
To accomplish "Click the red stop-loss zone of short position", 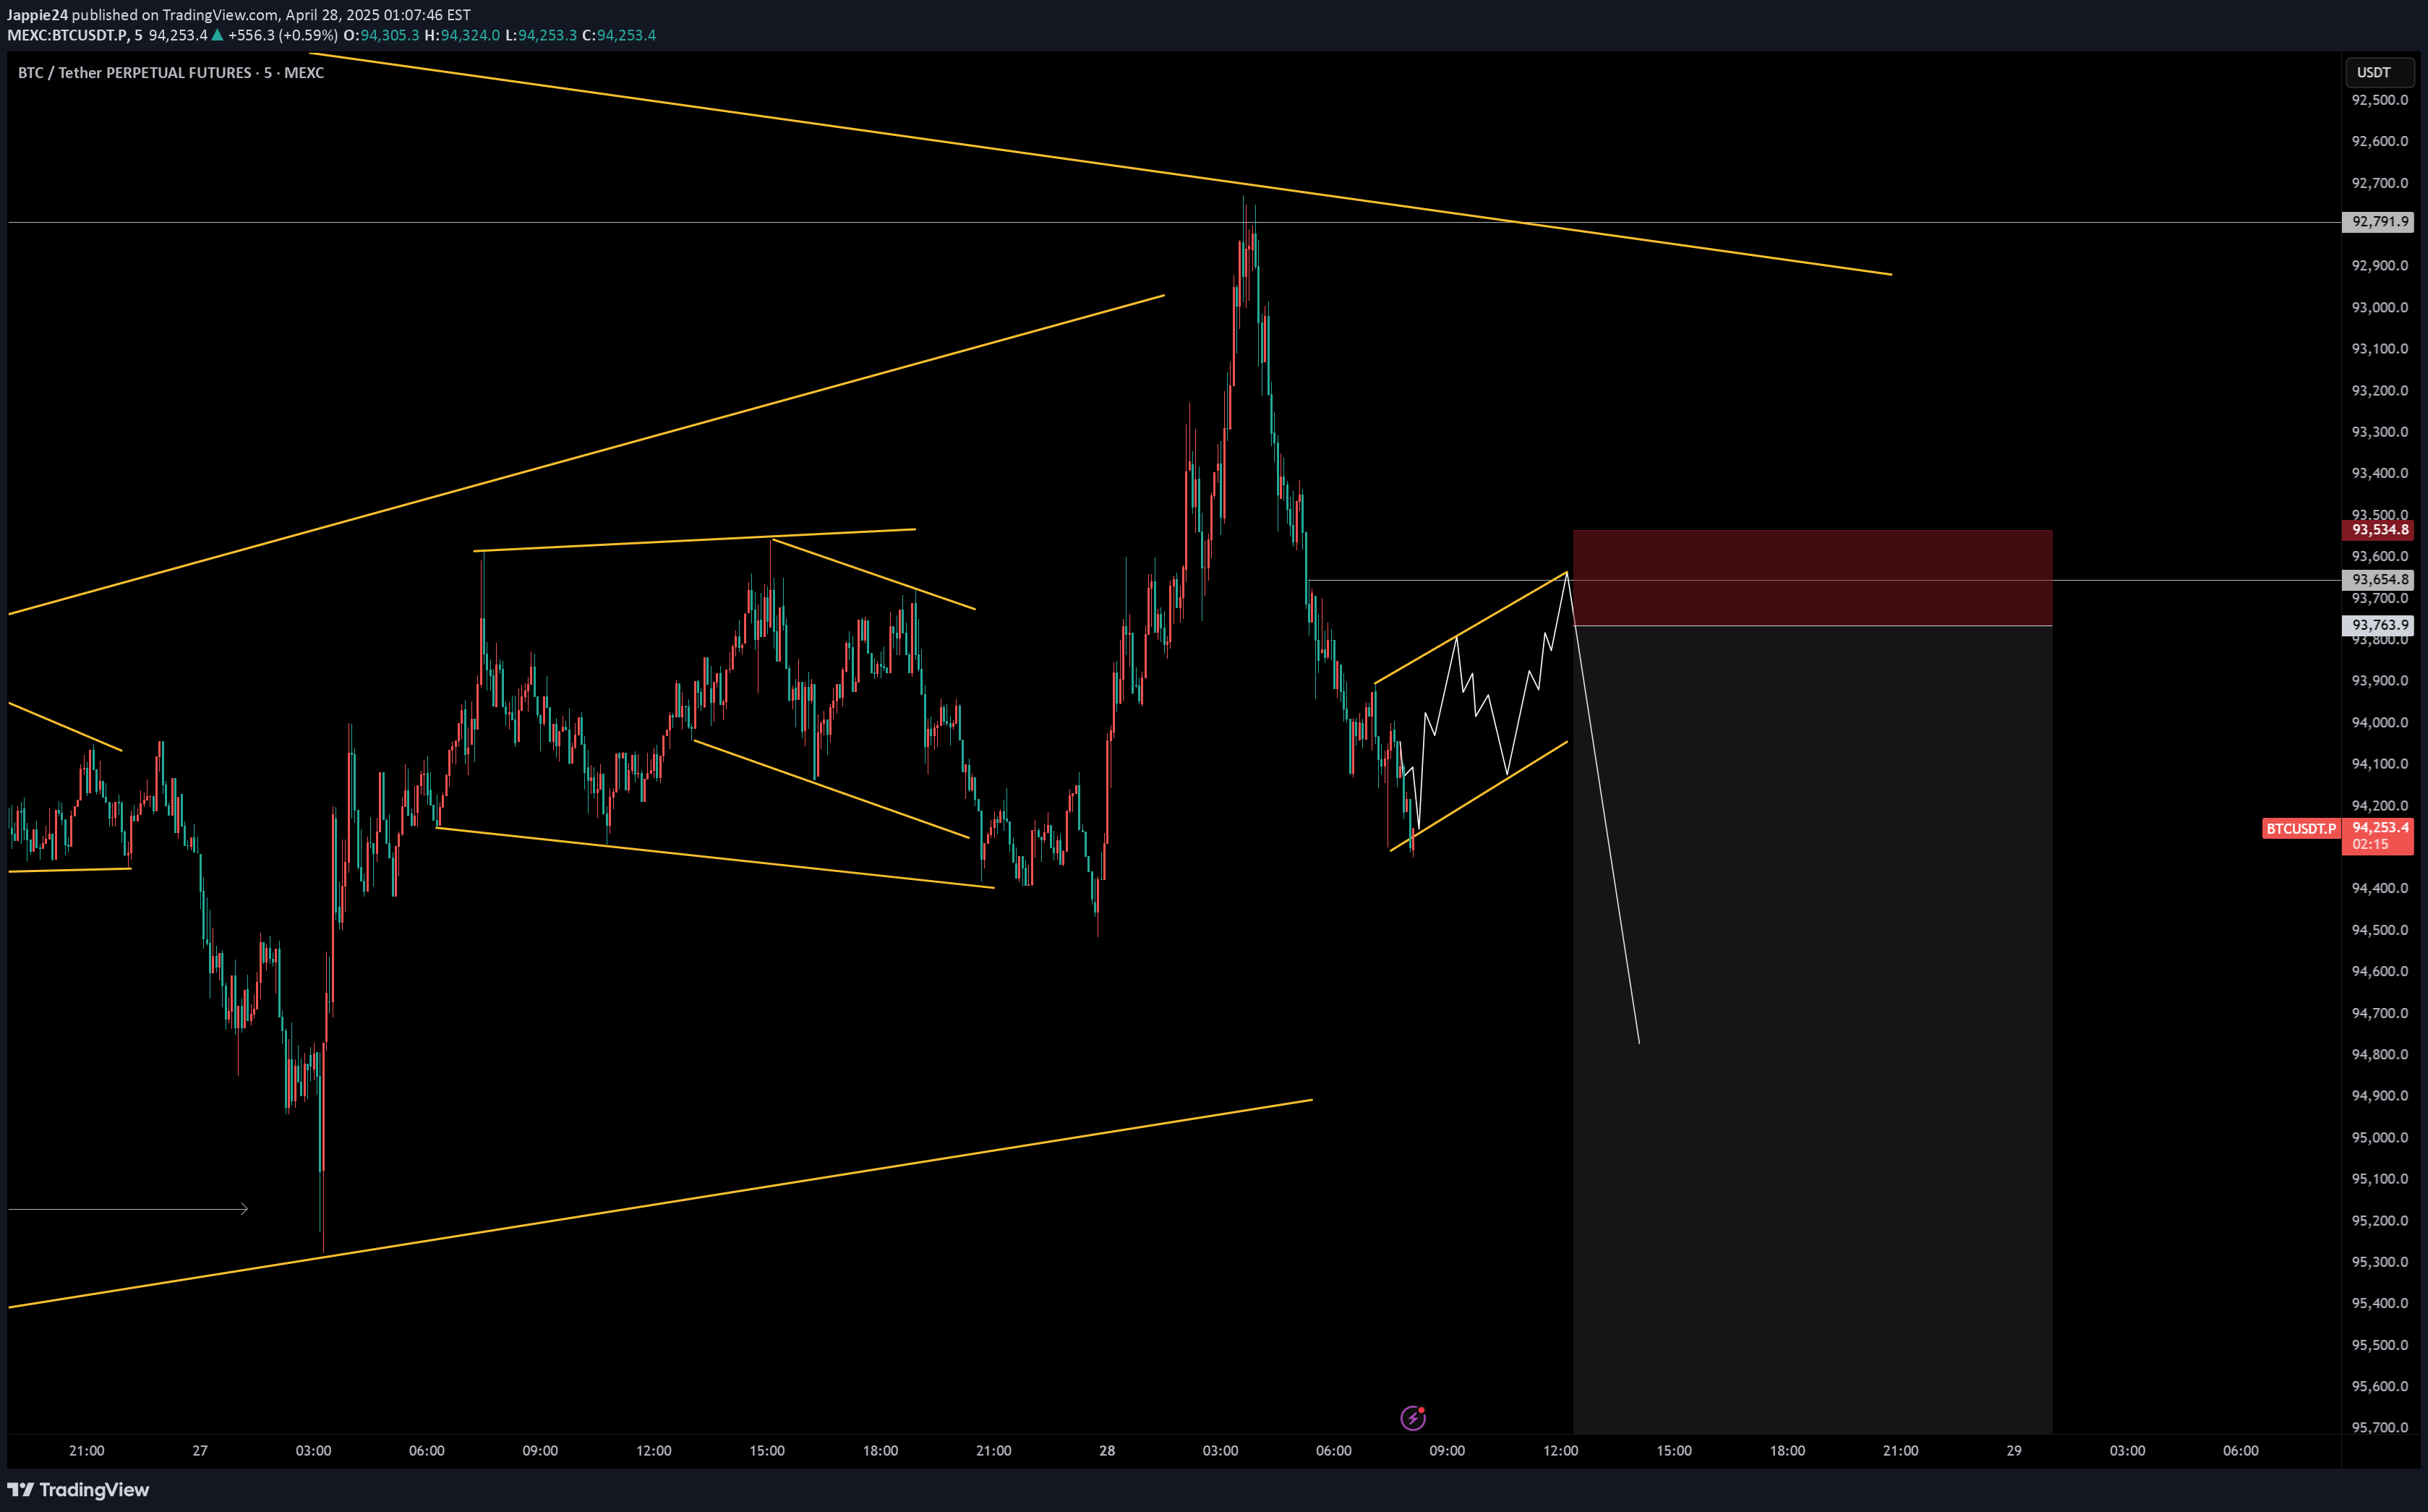I will (1812, 577).
